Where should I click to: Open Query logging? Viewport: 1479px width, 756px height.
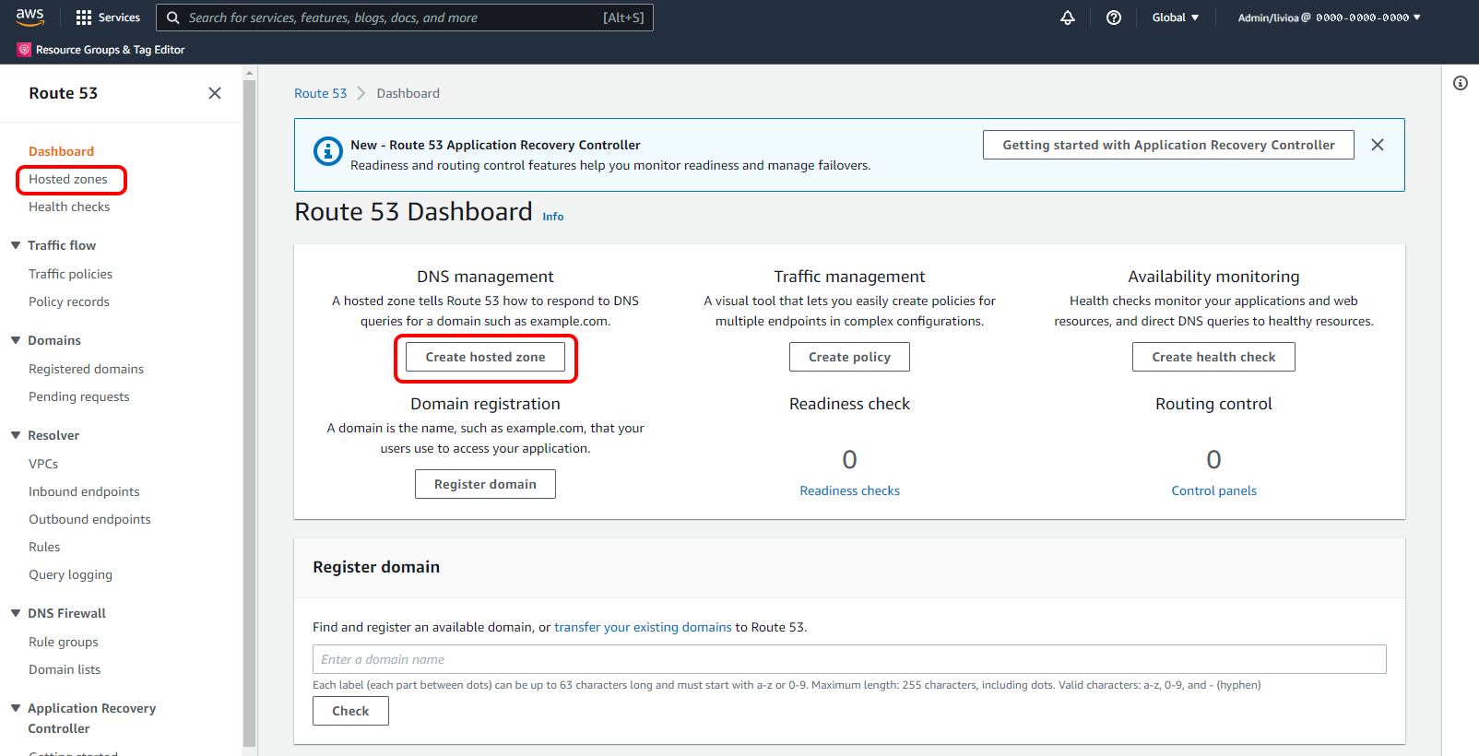pos(70,574)
